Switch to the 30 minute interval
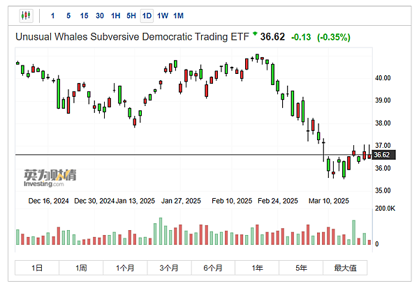 pyautogui.click(x=100, y=16)
